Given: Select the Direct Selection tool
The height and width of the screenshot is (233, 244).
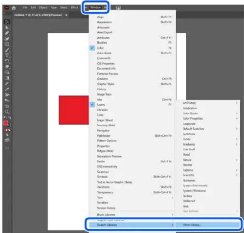Looking at the screenshot, I should coord(7,28).
